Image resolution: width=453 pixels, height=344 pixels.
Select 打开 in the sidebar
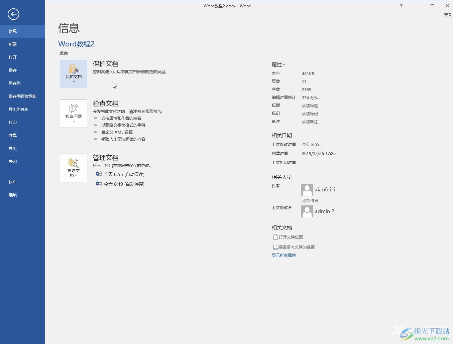tap(22, 57)
